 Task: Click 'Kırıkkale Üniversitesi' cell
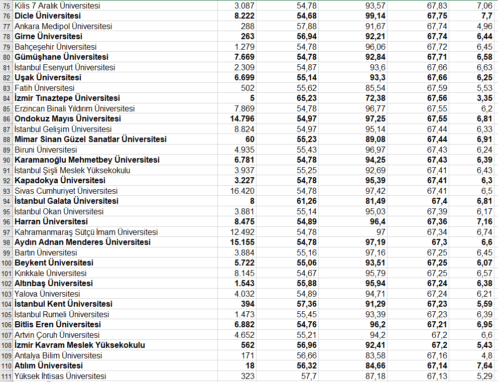115,273
